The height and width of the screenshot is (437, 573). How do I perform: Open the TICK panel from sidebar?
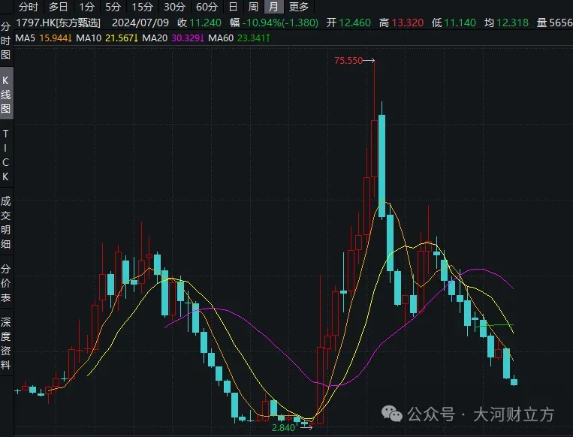point(6,155)
